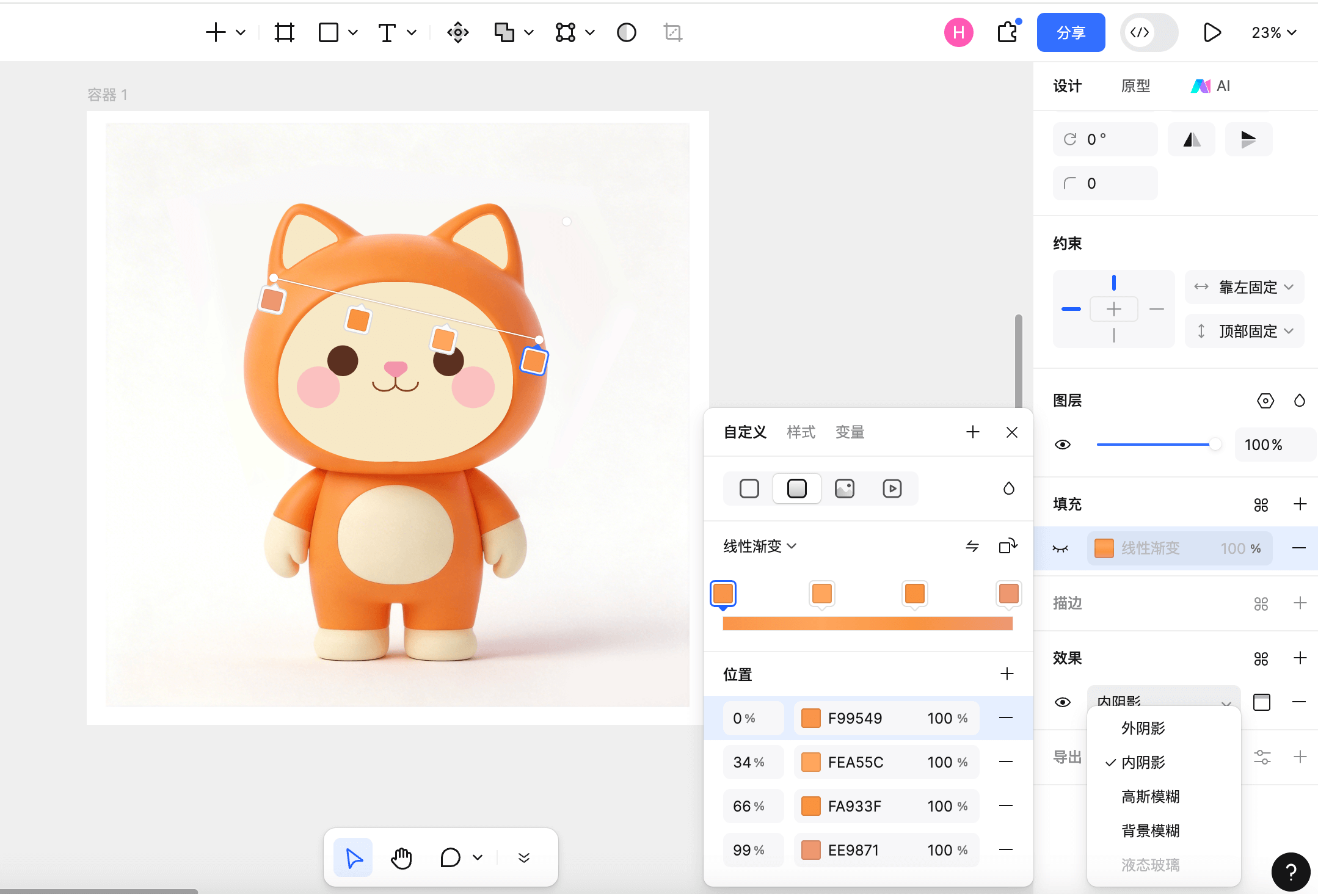Screen dimensions: 1318x894
Task: Click the mask circle icon in toolbar
Action: coord(626,32)
